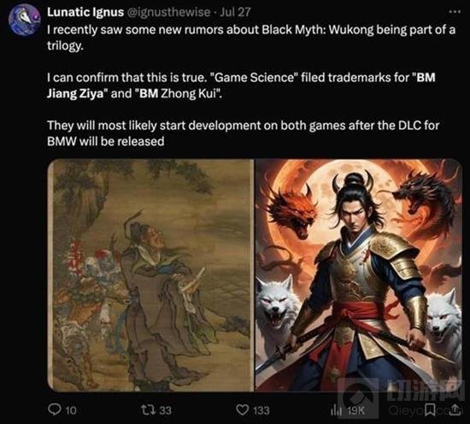Click the 19K views count
This screenshot has height=424, width=470.
coord(355,410)
